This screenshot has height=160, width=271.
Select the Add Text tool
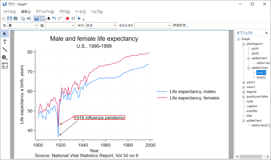[5, 42]
